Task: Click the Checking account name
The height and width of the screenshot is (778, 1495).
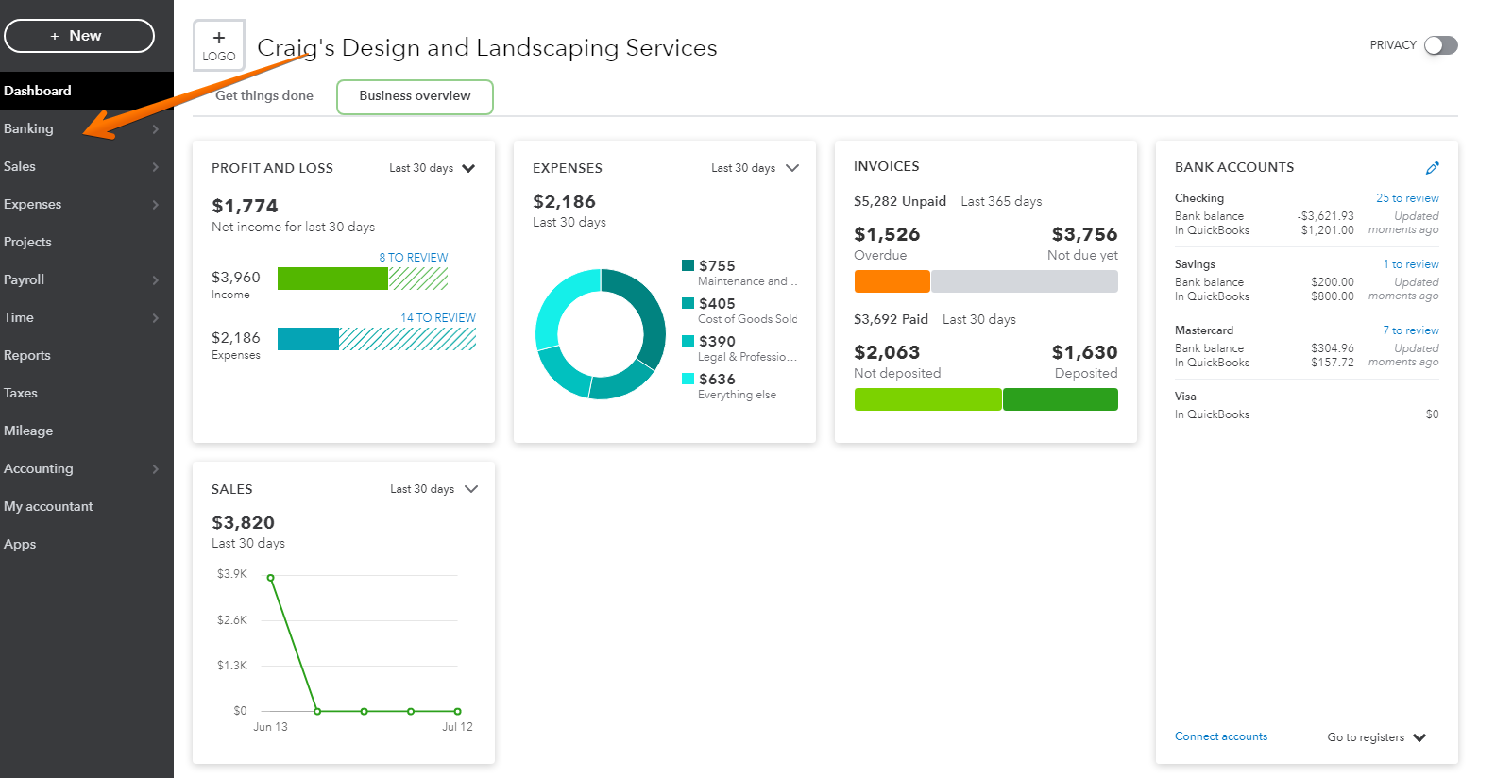Action: point(1199,198)
